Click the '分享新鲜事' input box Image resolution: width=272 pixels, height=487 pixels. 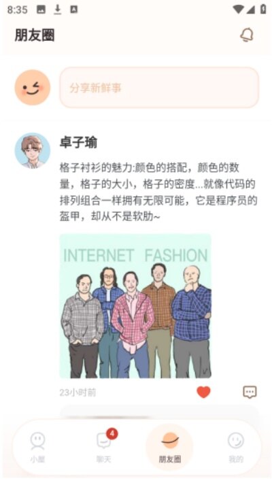(159, 88)
